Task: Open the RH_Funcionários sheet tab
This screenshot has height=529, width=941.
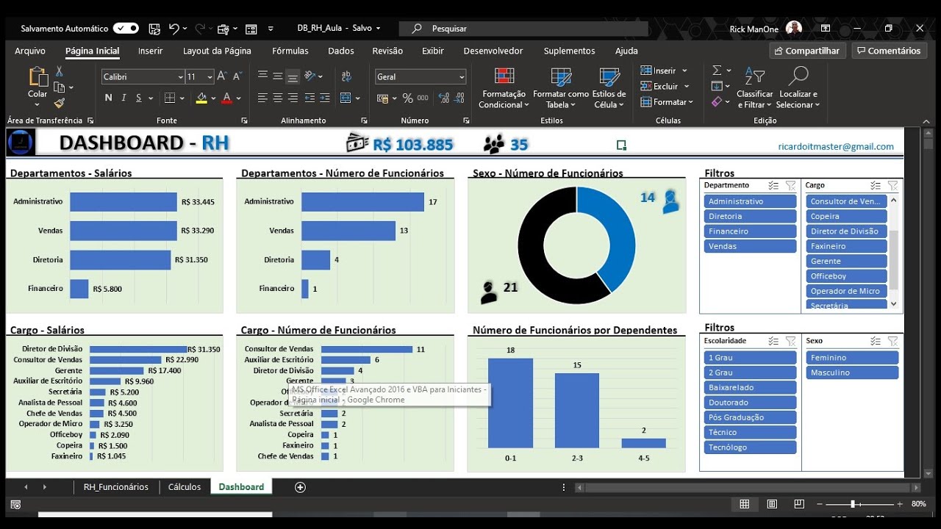Action: tap(116, 487)
